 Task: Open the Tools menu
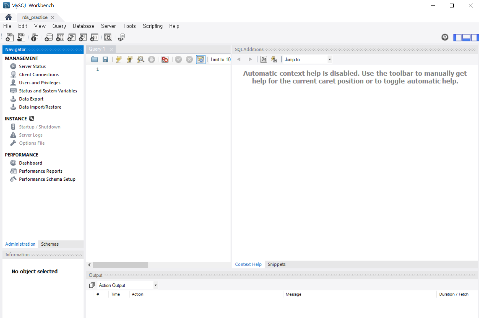[130, 26]
